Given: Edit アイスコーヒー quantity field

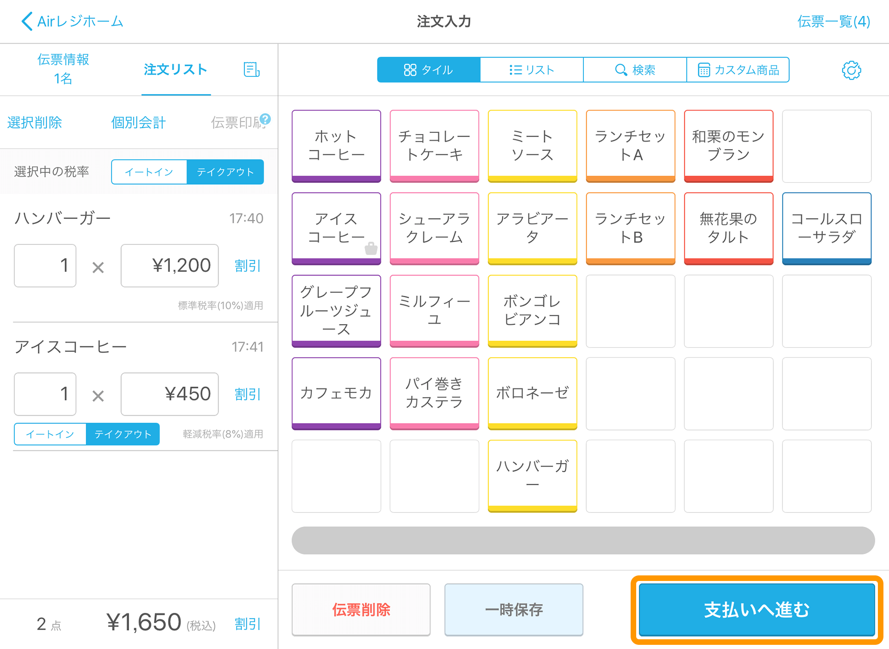Looking at the screenshot, I should [x=45, y=394].
